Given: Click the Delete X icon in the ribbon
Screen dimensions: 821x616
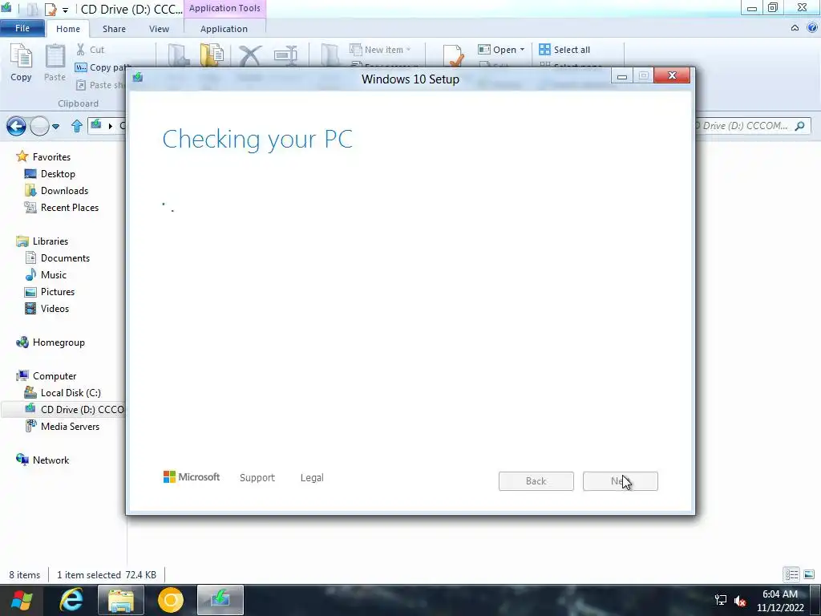Looking at the screenshot, I should [250, 55].
